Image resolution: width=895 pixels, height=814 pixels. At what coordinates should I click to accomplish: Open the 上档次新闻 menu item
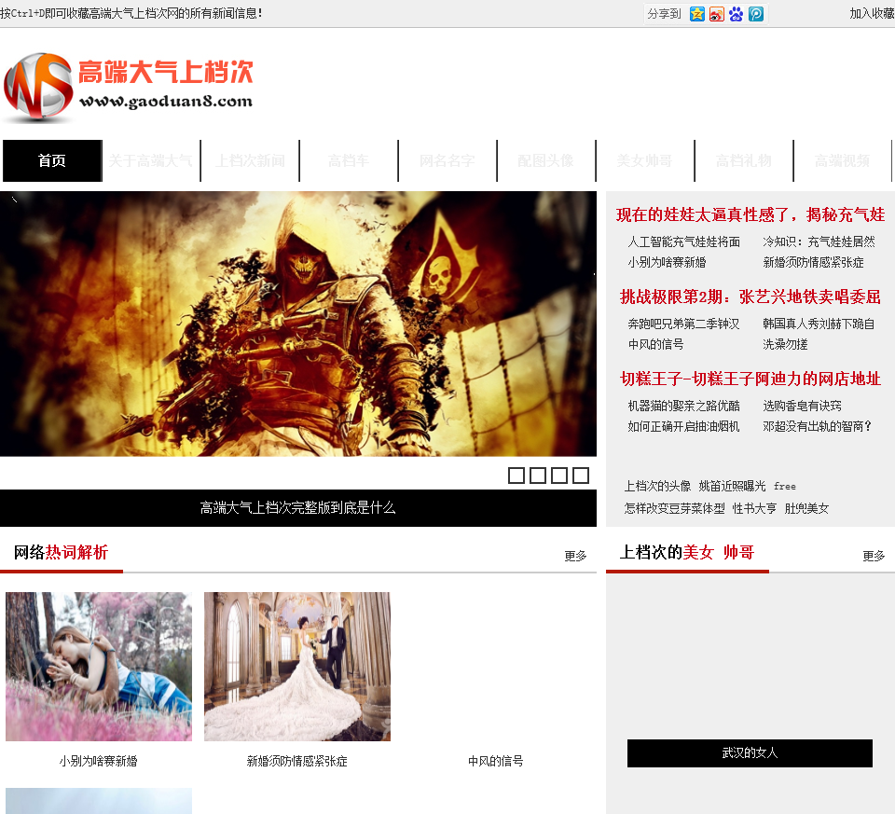[x=250, y=160]
